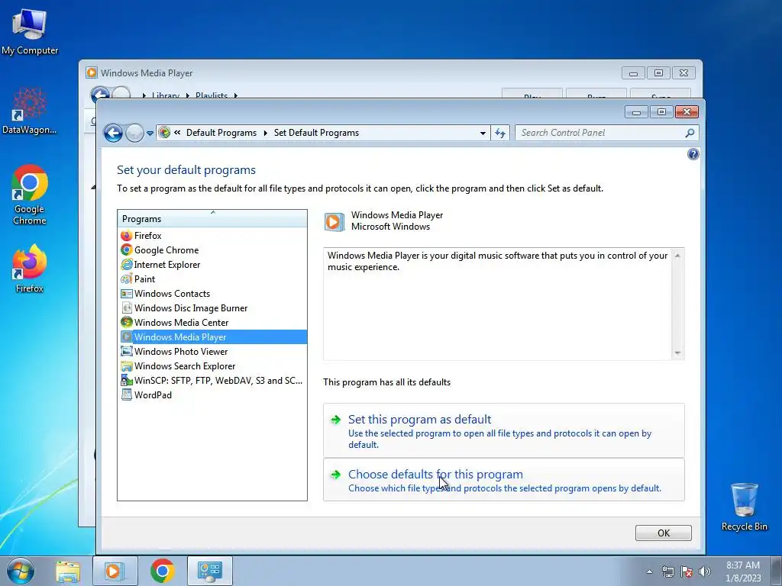Open the recent pages dropdown arrow
Viewport: 782px width, 586px height.
point(150,134)
